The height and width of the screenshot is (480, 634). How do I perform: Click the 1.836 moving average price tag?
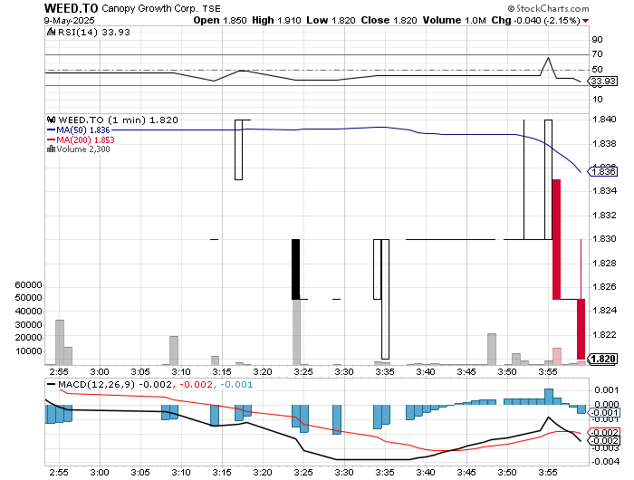coord(603,170)
